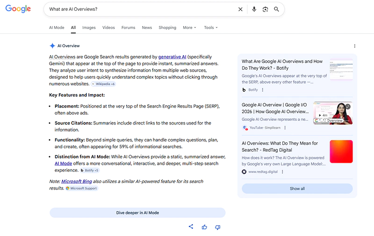
Task: Click the 'Key Features and Impact:' heading
Action: pos(77,95)
